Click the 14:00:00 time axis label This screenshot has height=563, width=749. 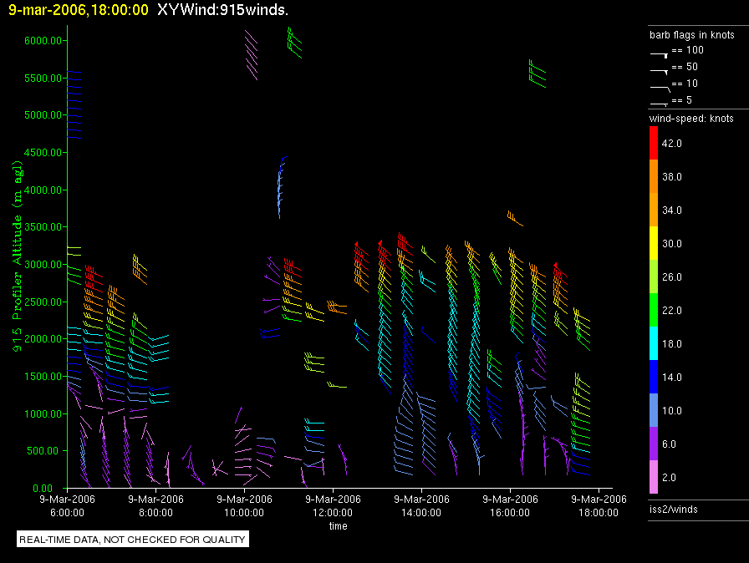[421, 512]
